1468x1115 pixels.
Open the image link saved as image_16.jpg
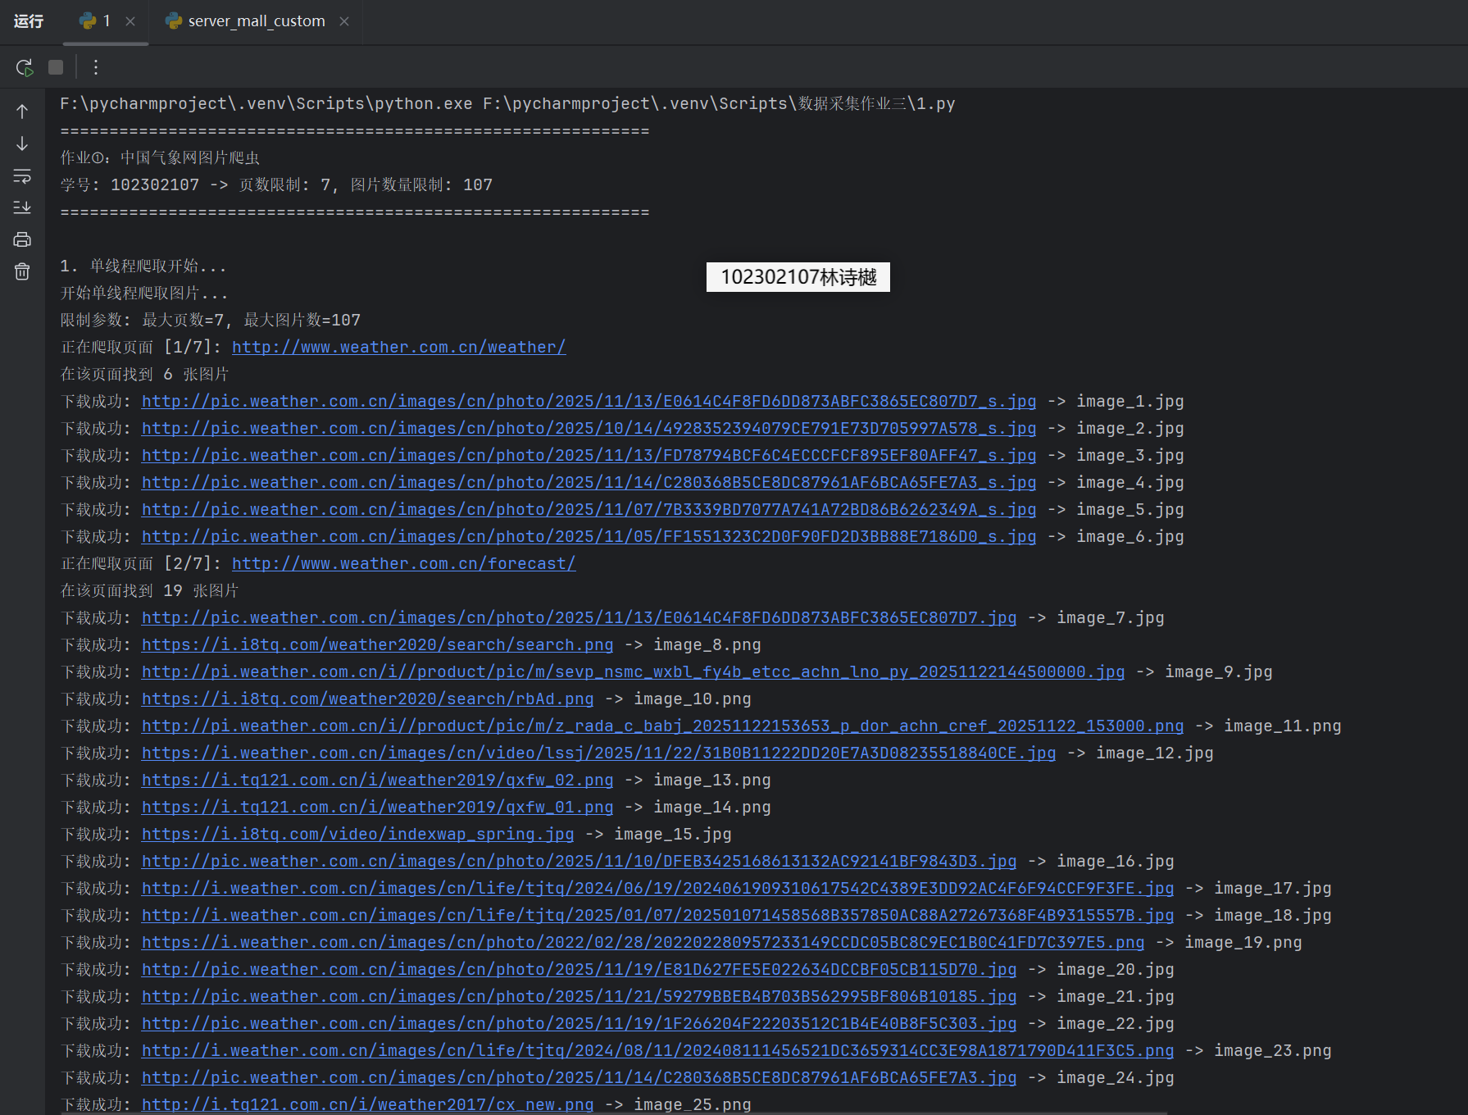(x=579, y=862)
